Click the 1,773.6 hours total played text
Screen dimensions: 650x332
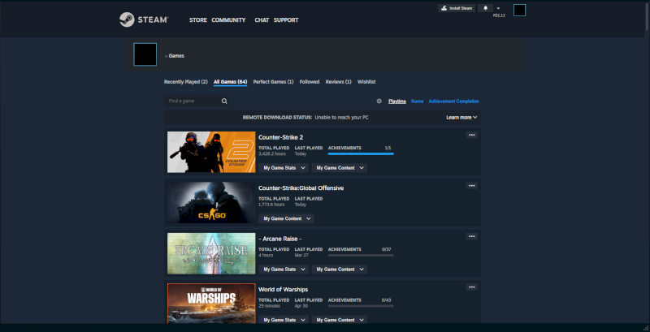click(x=271, y=205)
